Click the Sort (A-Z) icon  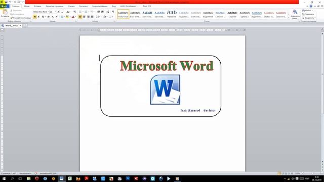pos(108,12)
